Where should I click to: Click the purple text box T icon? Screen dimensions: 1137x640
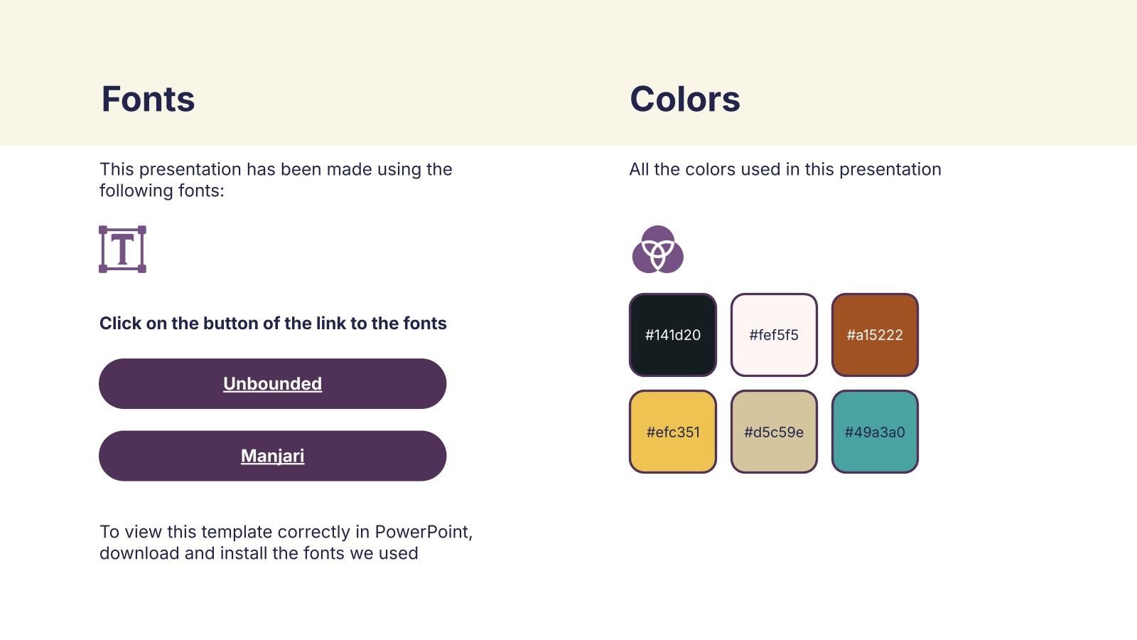(x=122, y=249)
